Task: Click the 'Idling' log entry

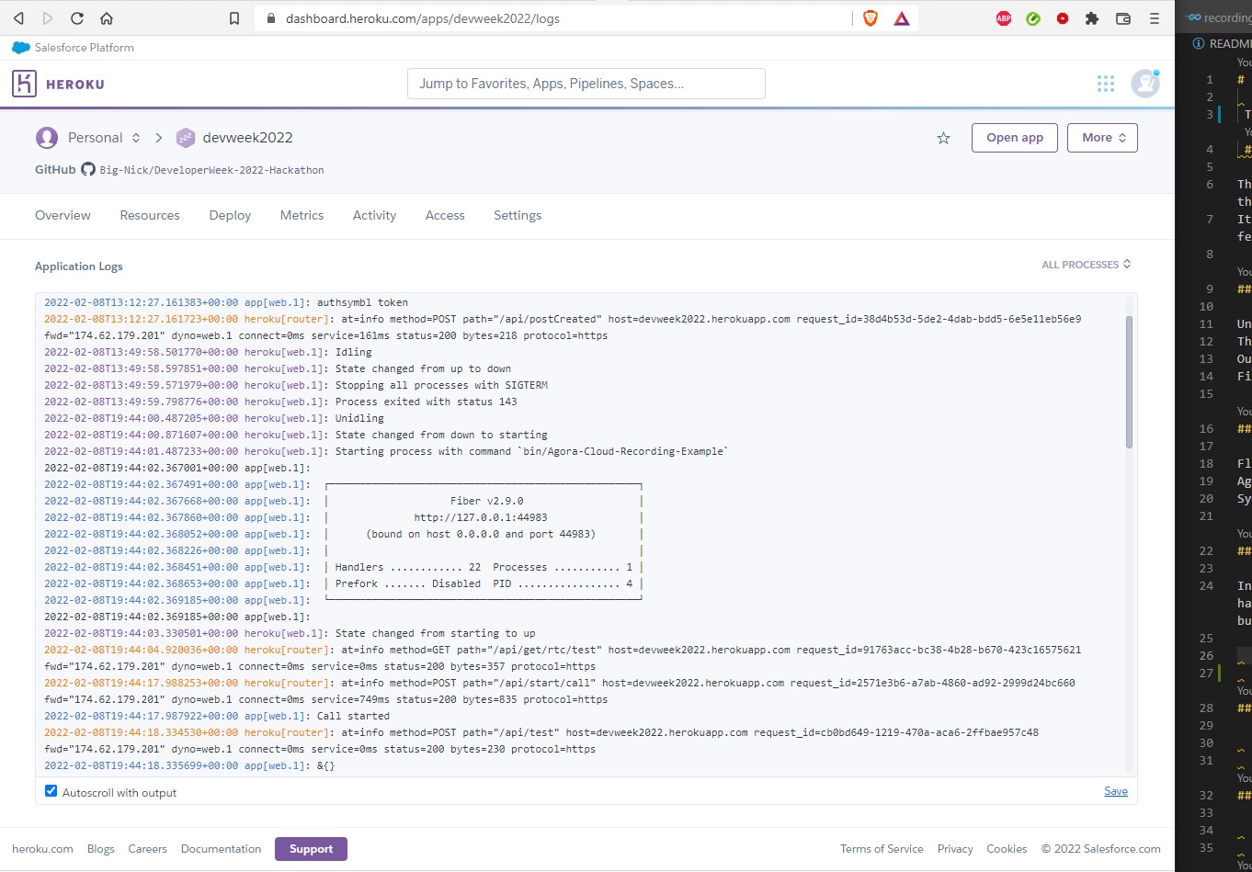Action: 354,352
